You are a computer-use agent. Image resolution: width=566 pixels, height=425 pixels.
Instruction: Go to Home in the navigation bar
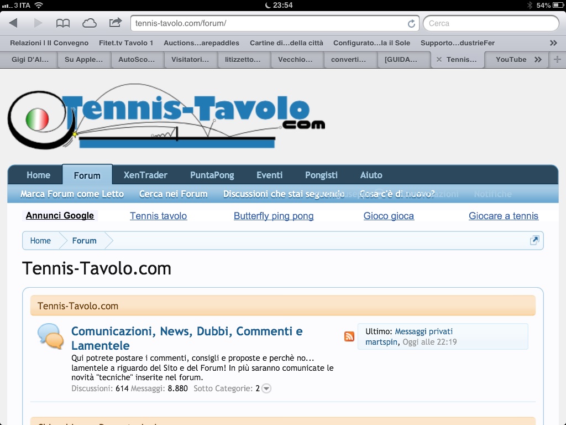pos(38,175)
